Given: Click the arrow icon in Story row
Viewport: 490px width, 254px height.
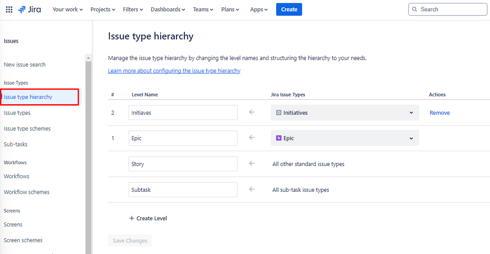Looking at the screenshot, I should click(252, 163).
